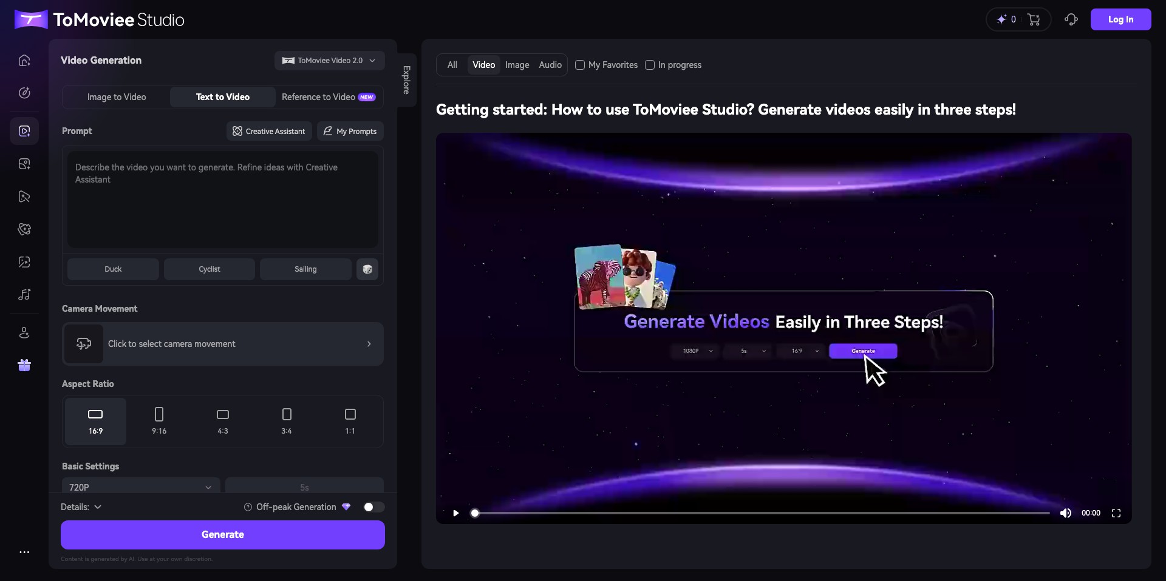Show the Video filter tab
This screenshot has height=581, width=1166.
click(484, 65)
